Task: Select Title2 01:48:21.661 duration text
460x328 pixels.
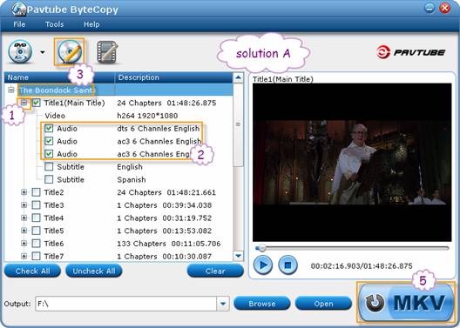Action: [x=192, y=192]
